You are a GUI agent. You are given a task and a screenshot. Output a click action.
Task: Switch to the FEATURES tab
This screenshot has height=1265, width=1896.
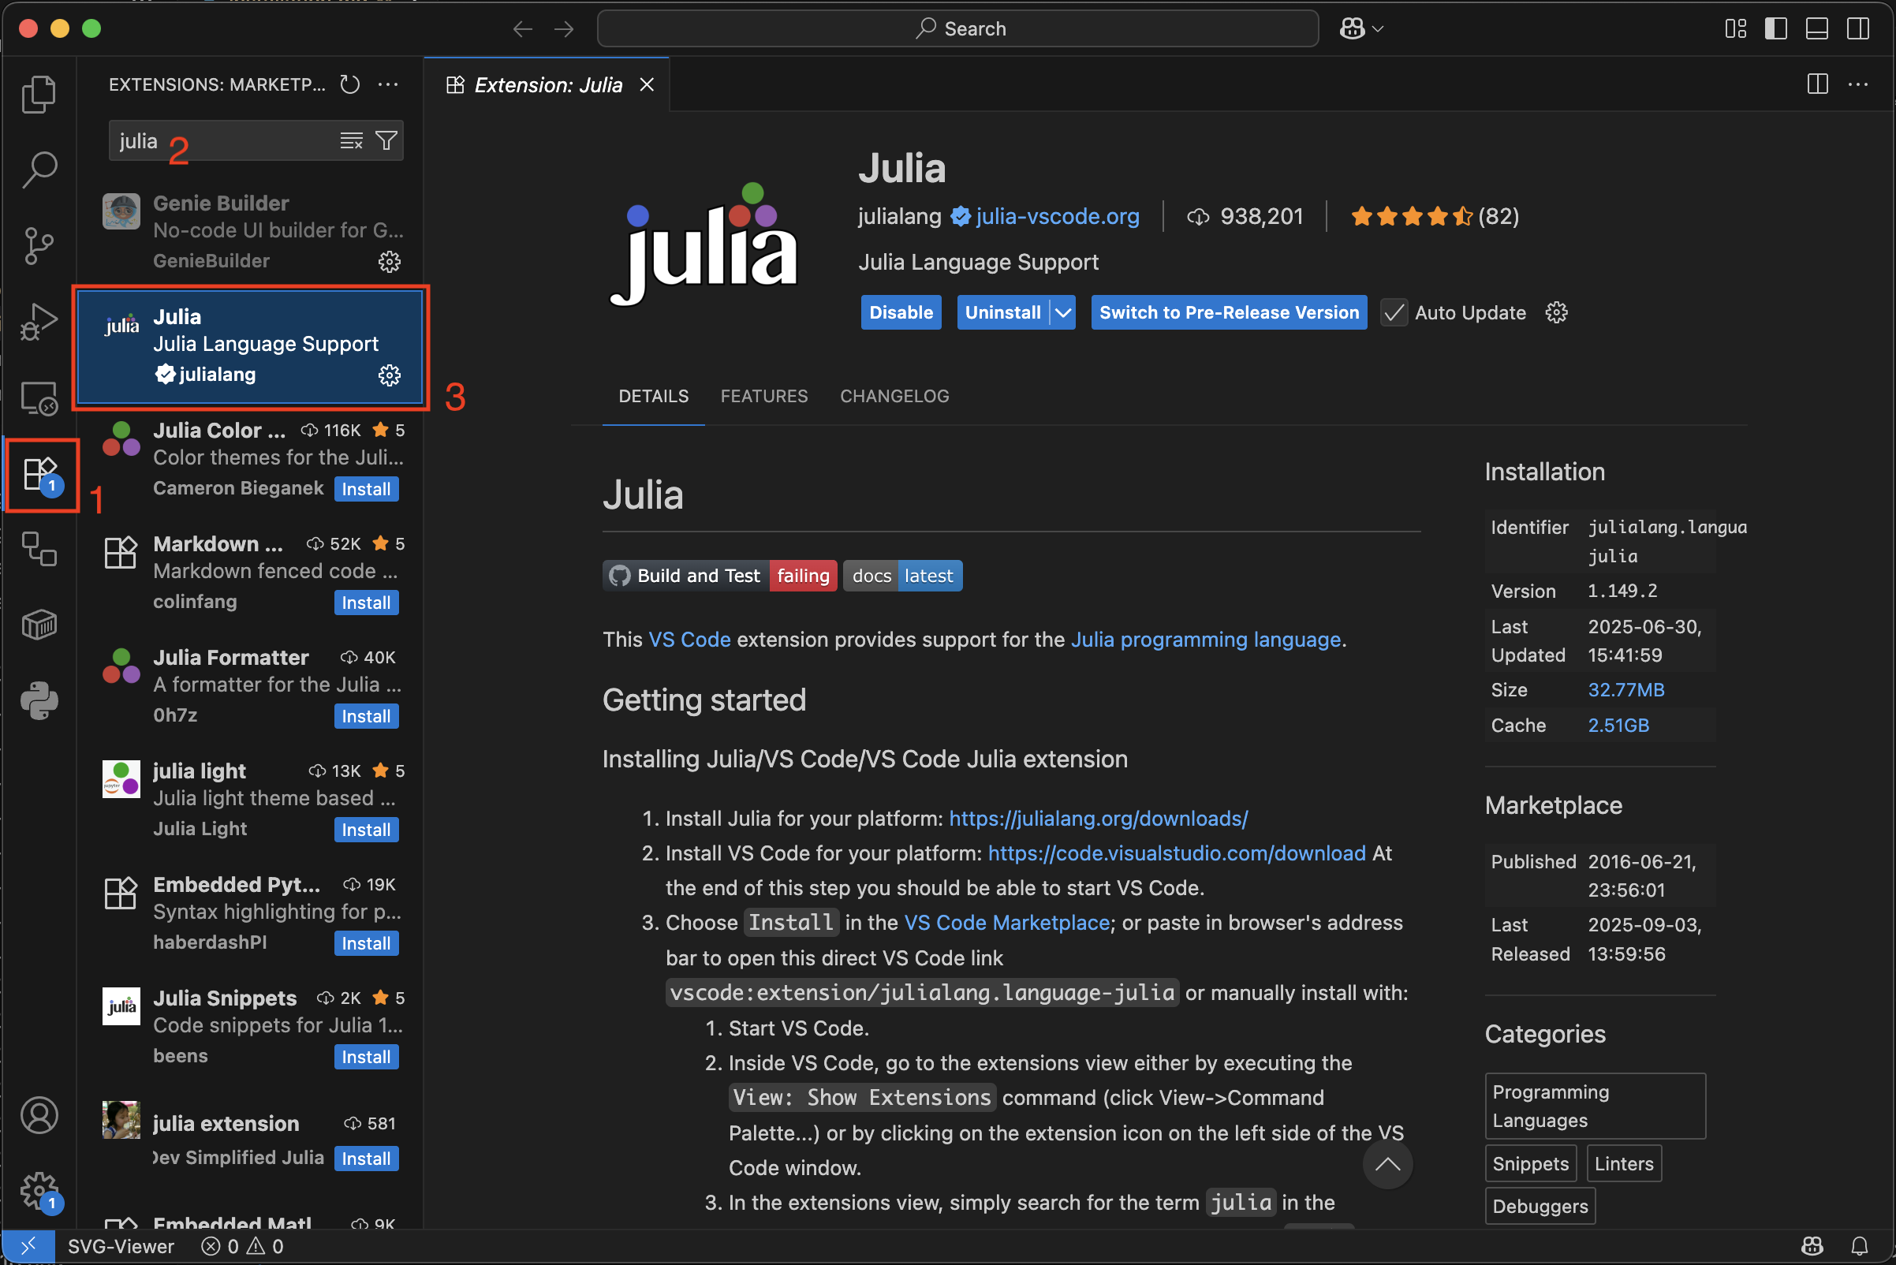pyautogui.click(x=763, y=396)
